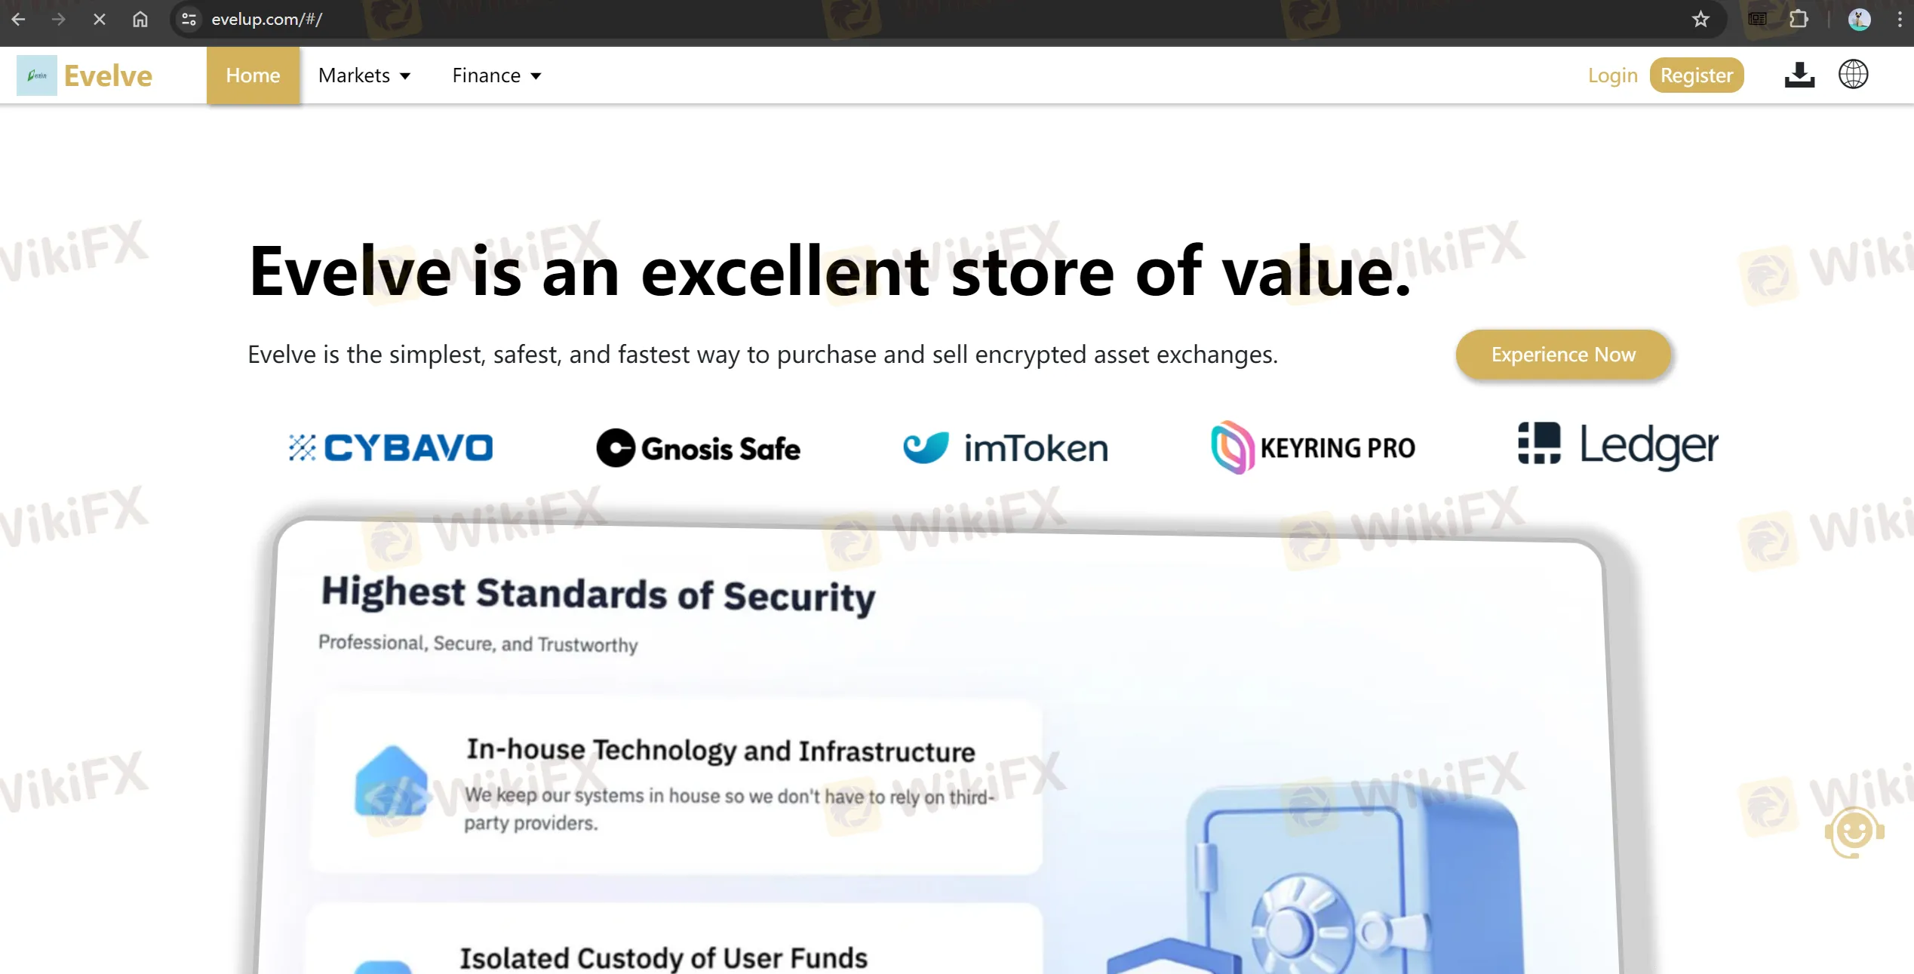1914x974 pixels.
Task: Click the Experience Now button
Action: [1564, 355]
